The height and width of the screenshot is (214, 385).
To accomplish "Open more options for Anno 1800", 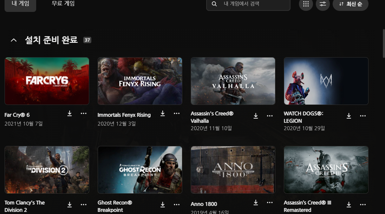I will click(269, 202).
